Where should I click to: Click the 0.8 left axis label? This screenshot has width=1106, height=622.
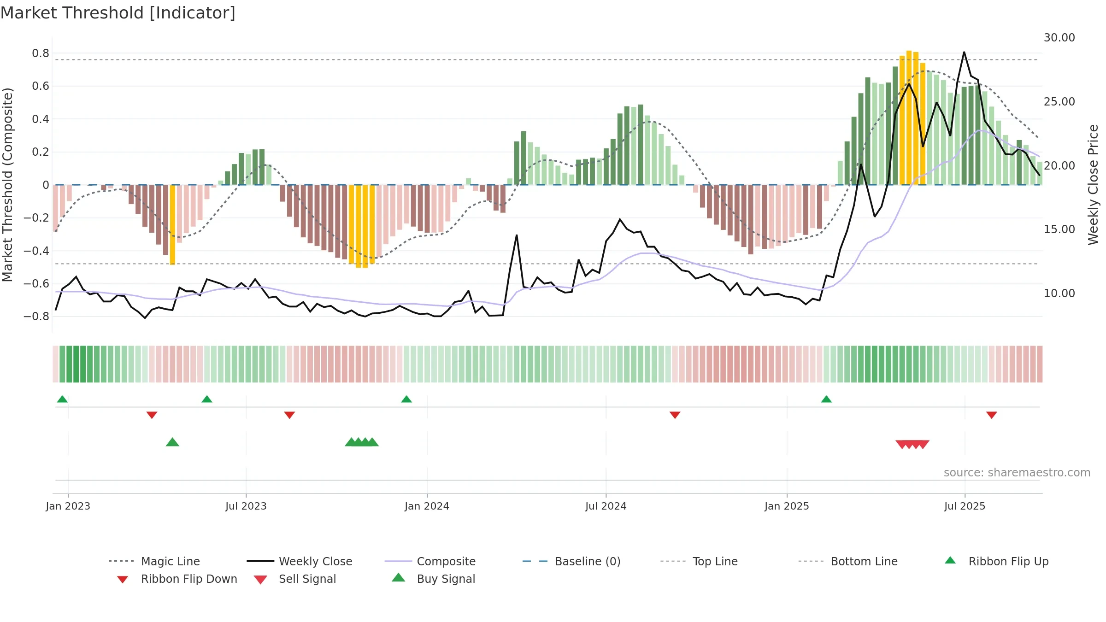coord(41,53)
